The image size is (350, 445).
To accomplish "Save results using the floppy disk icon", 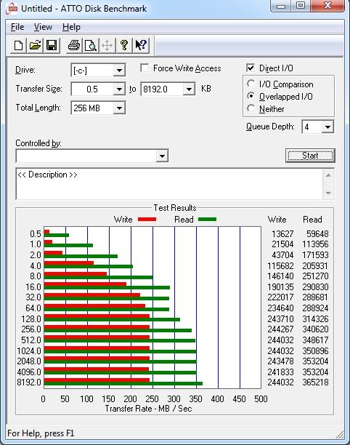I will pos(52,45).
